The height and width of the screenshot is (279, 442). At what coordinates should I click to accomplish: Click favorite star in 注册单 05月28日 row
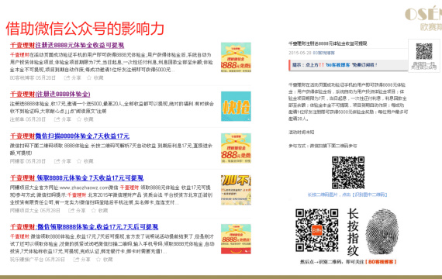[x=79, y=119]
